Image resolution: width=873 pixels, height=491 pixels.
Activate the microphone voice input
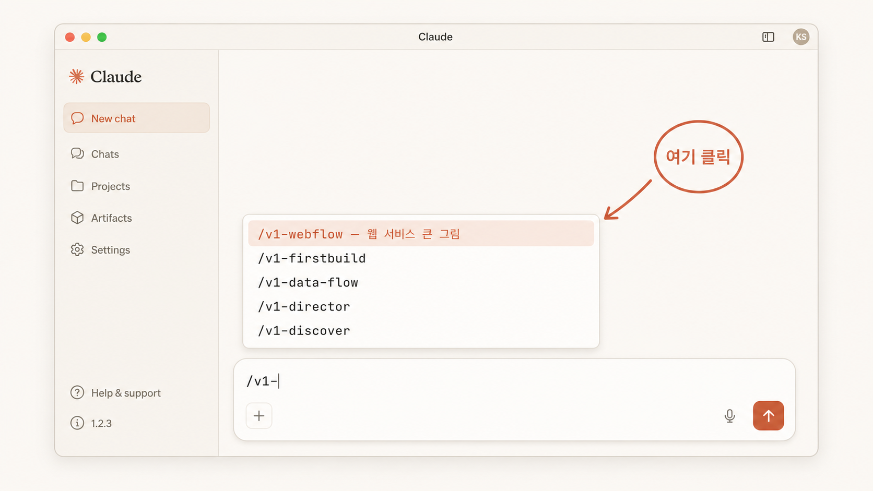coord(730,416)
